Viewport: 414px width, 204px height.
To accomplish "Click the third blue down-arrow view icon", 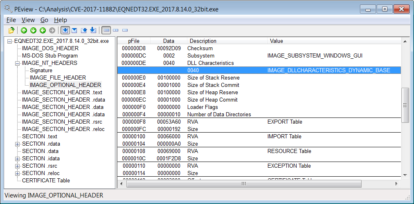I will (x=84, y=31).
